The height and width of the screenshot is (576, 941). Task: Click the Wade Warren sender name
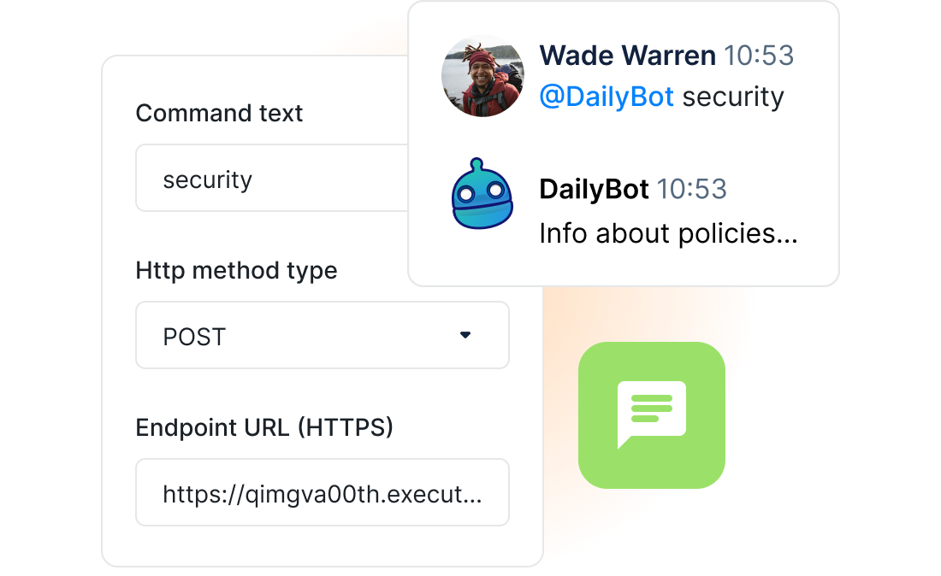coord(627,56)
